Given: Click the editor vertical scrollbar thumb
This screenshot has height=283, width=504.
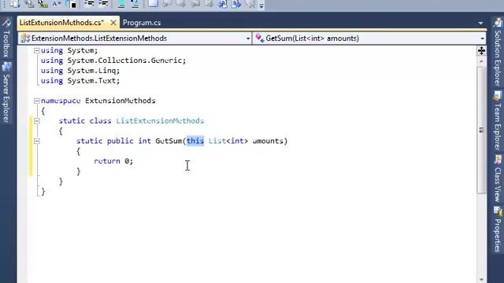Looking at the screenshot, I should coord(481,130).
